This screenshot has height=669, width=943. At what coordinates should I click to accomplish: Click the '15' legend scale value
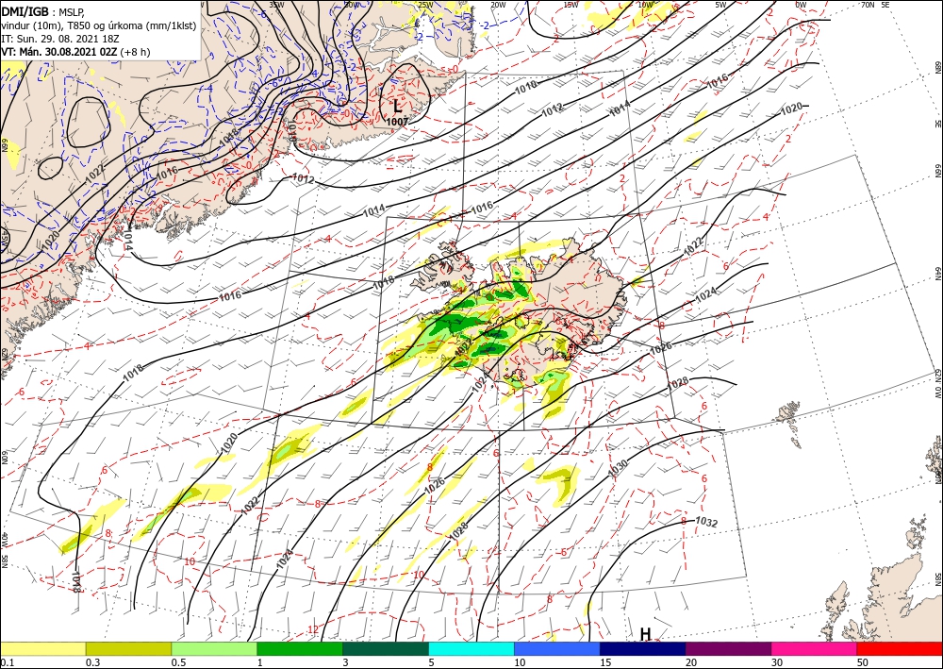(x=605, y=662)
